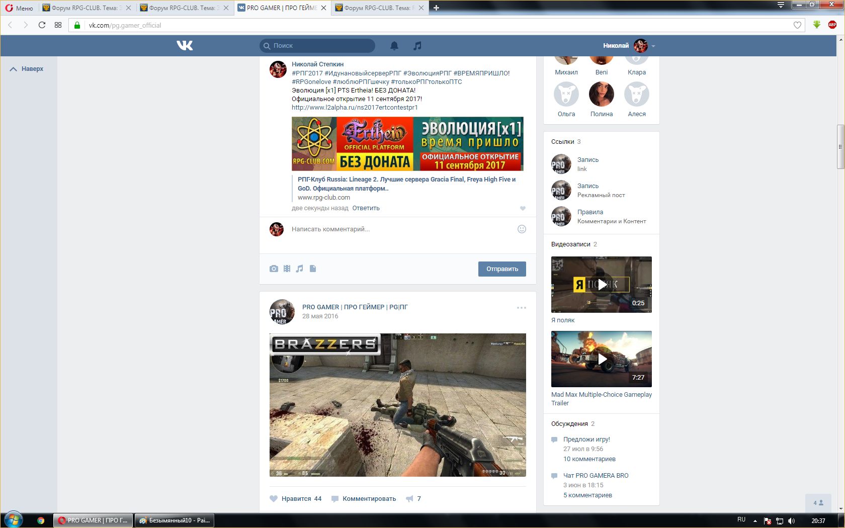Open post options three dots menu
The image size is (845, 528).
click(x=522, y=308)
